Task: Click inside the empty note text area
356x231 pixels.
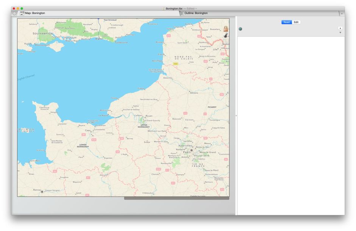Action: coord(290,125)
